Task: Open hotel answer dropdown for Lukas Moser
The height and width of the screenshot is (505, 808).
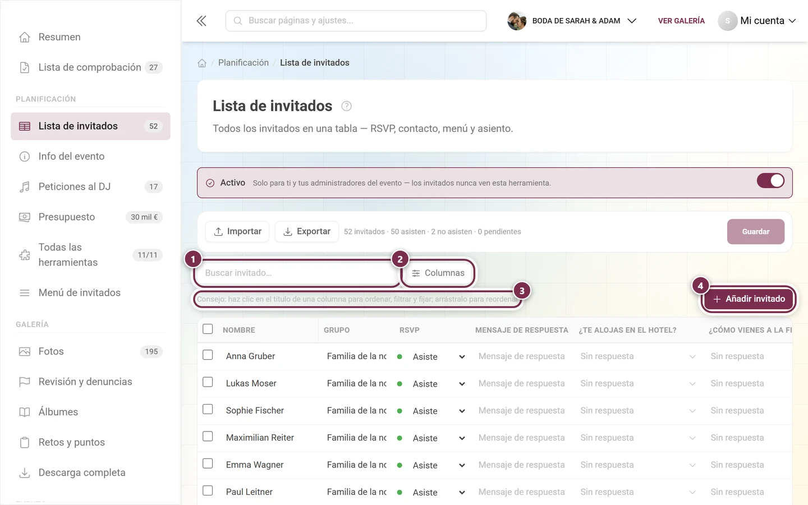Action: tap(638, 384)
